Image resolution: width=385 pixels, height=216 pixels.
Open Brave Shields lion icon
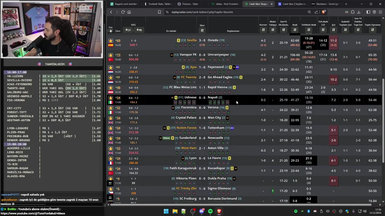[324, 12]
